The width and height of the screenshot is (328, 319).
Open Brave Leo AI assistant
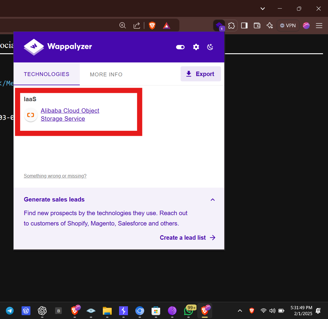click(x=269, y=25)
